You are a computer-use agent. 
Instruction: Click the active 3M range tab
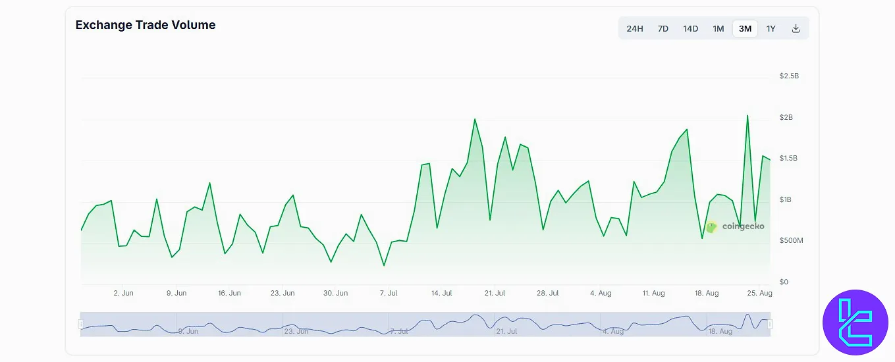(745, 28)
